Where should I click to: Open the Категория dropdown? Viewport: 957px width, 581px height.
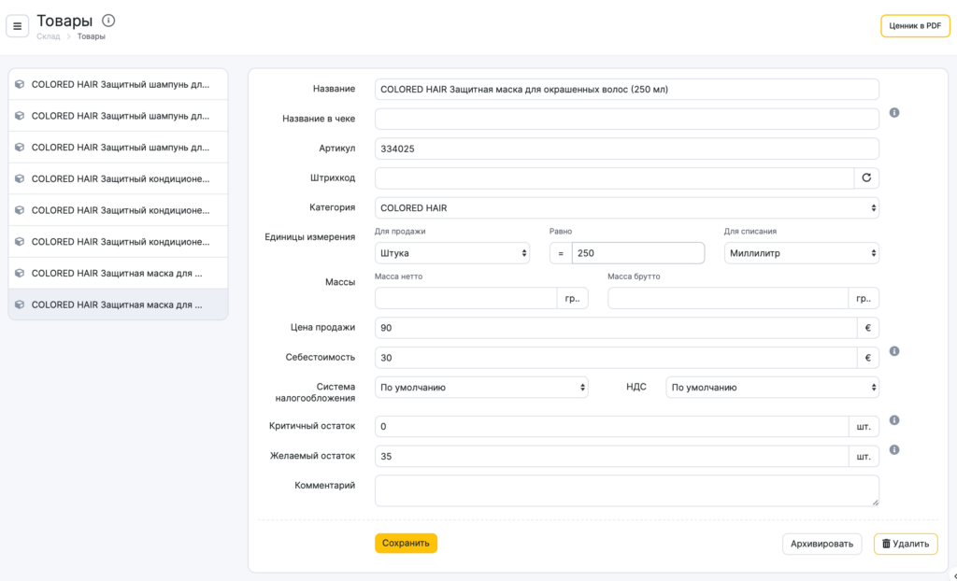click(x=626, y=208)
